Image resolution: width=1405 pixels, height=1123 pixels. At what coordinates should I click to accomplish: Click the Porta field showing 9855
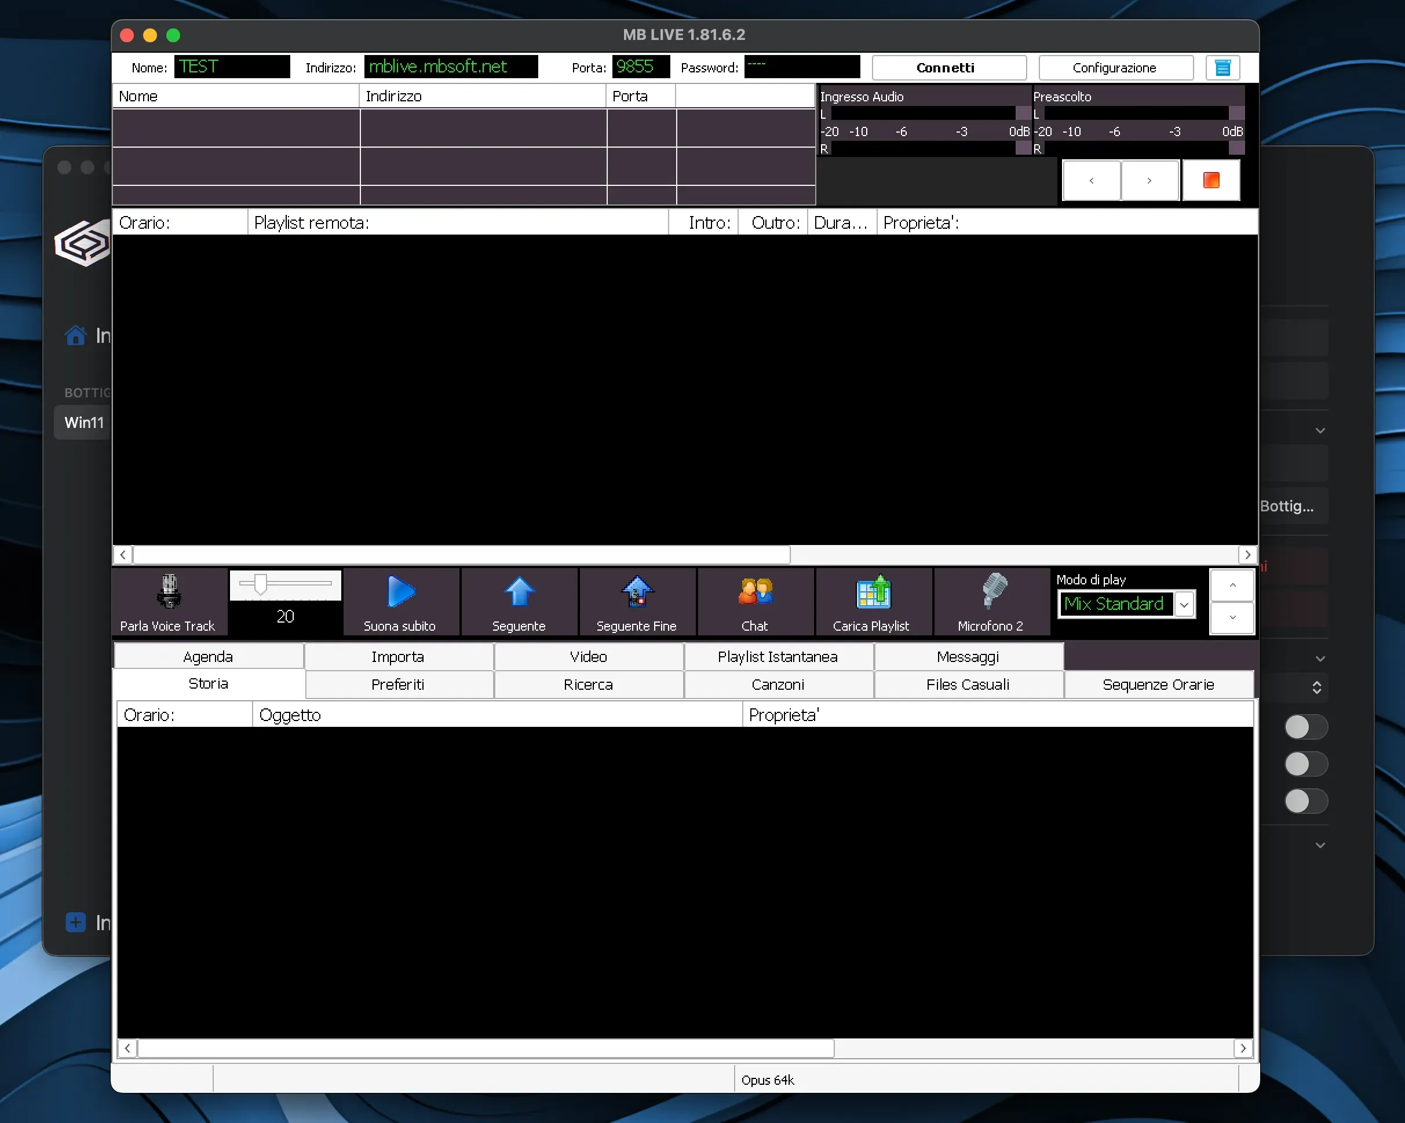[x=641, y=67]
